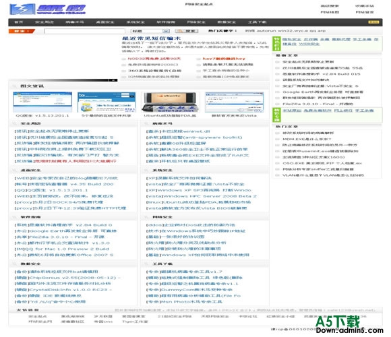Open the sidebar link starting OSO.EXE
391x337 pixels.
pos(322,163)
